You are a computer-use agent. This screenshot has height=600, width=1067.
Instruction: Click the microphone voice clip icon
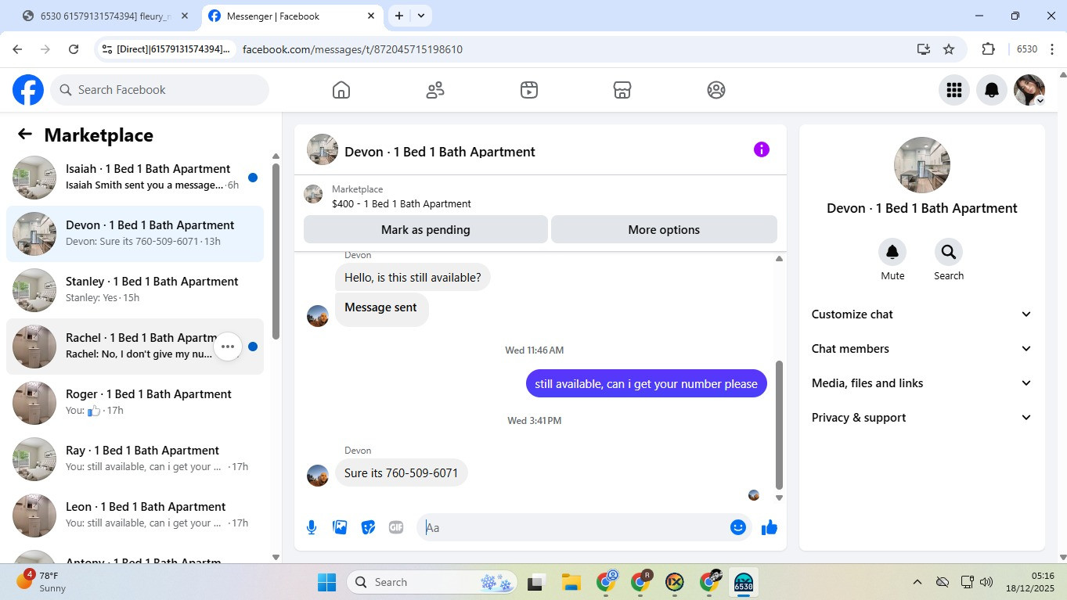pyautogui.click(x=312, y=527)
